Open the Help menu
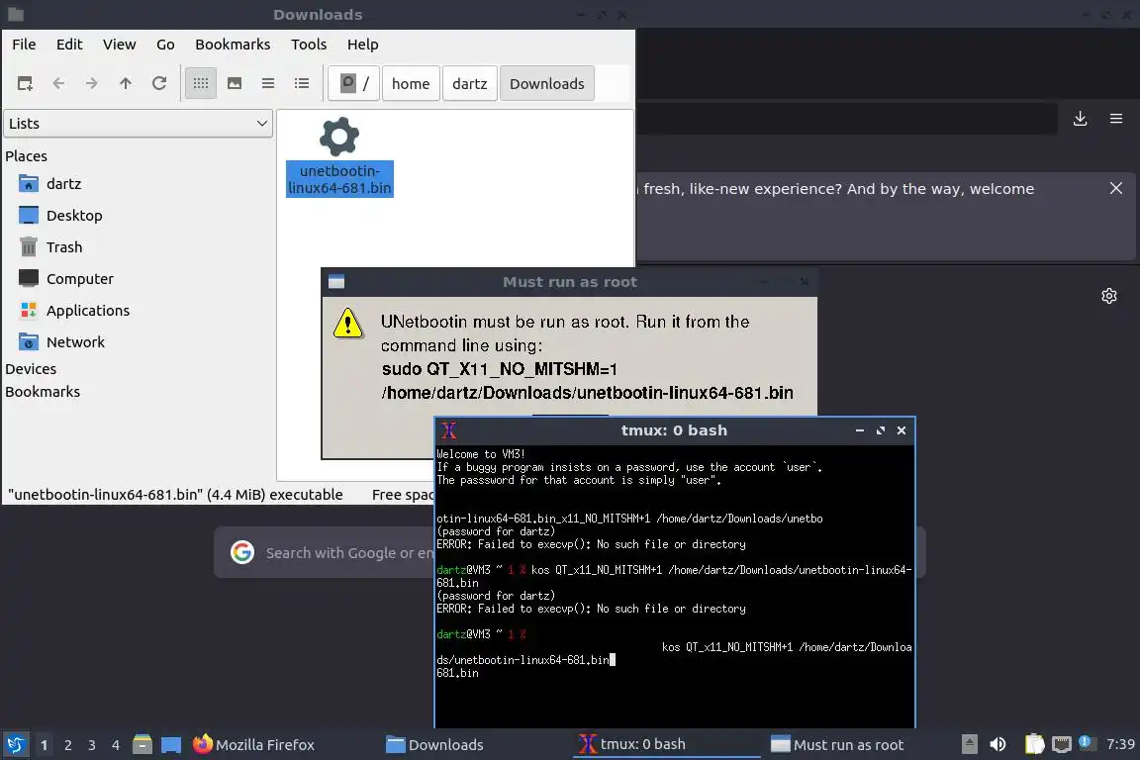1140x760 pixels. coord(363,45)
